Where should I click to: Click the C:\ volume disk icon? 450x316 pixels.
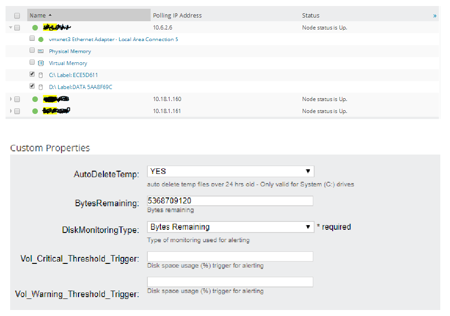[x=41, y=75]
